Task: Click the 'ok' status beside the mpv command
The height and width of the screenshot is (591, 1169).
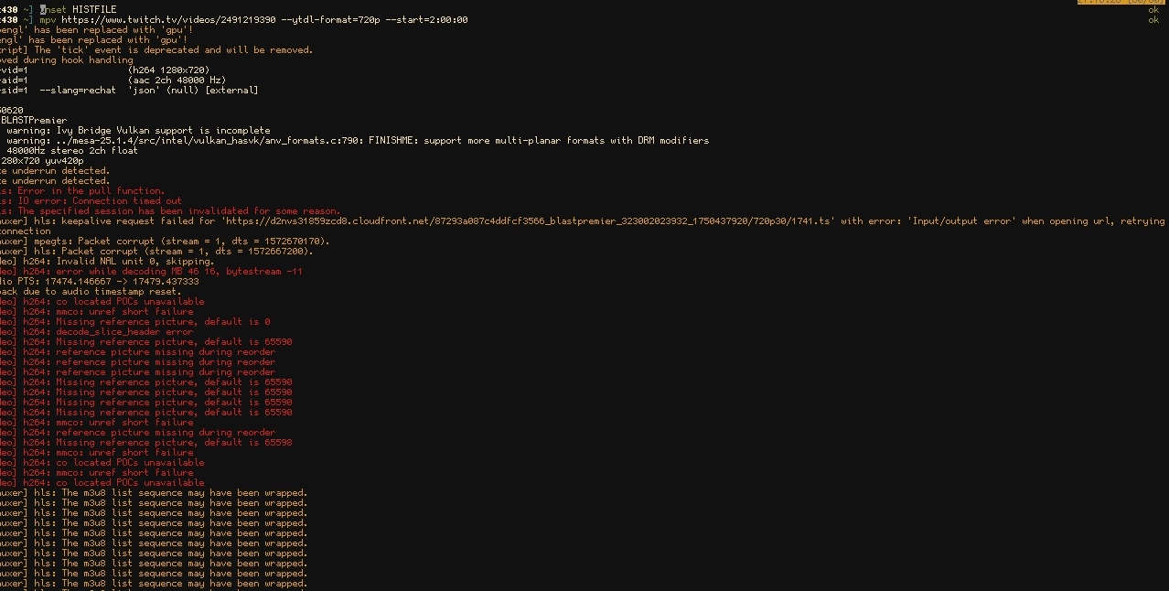Action: point(1153,20)
